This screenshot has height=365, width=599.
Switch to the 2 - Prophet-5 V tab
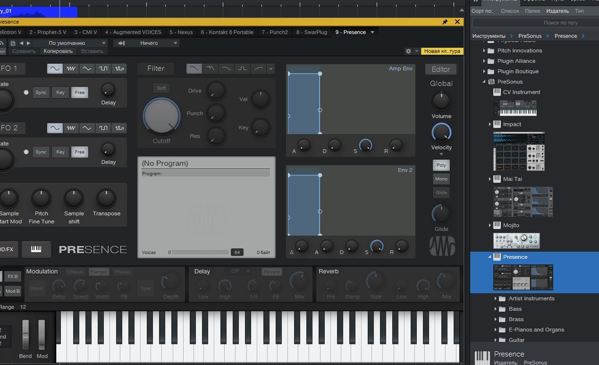point(48,32)
